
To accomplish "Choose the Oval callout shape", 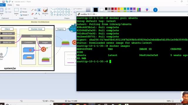I will (66, 15).
